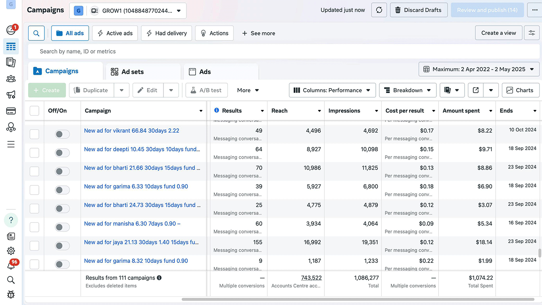
Task: Open notifications bell with 96 badge
Action: (x=11, y=265)
